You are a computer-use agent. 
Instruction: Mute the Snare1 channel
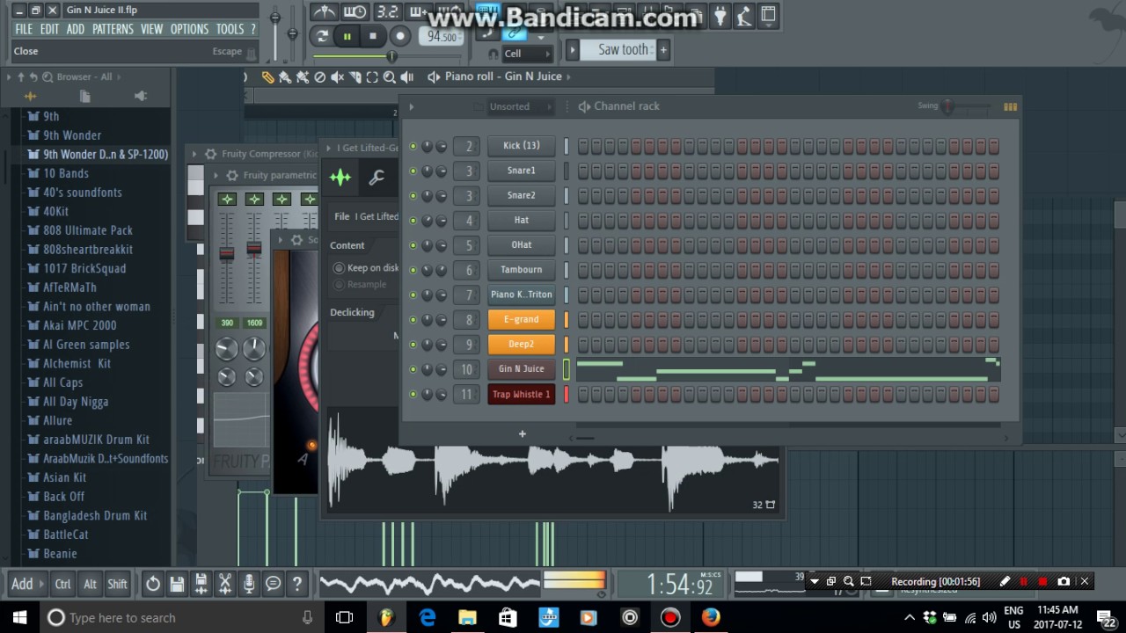tap(413, 171)
